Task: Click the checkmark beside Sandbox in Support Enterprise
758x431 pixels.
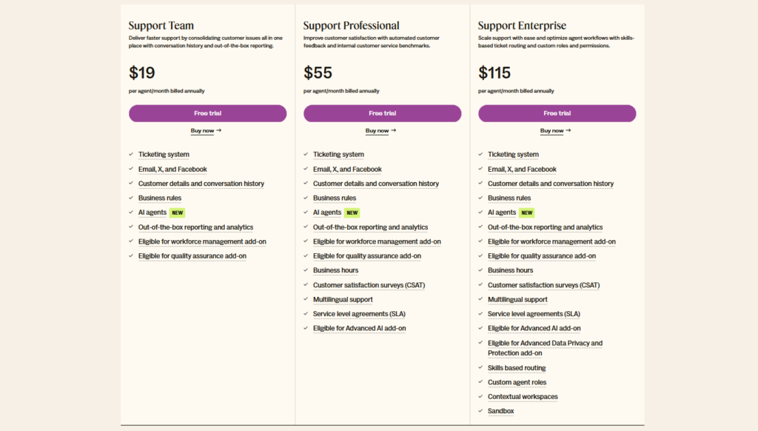Action: click(x=480, y=411)
